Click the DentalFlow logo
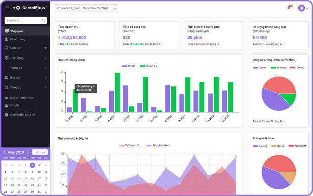The width and height of the screenshot is (313, 196). [x=30, y=8]
